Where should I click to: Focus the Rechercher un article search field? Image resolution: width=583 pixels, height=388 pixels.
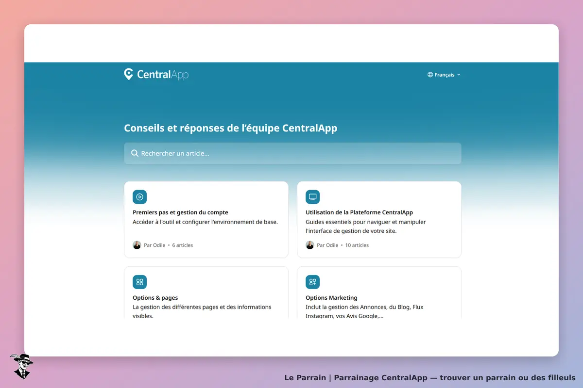(292, 153)
